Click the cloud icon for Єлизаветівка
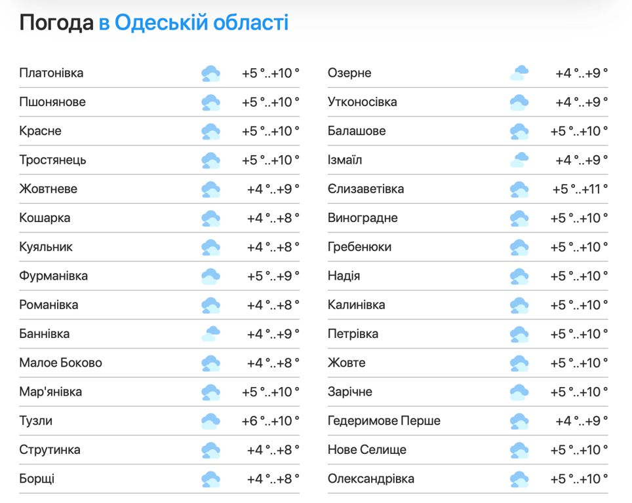The height and width of the screenshot is (503, 632). coord(519,189)
